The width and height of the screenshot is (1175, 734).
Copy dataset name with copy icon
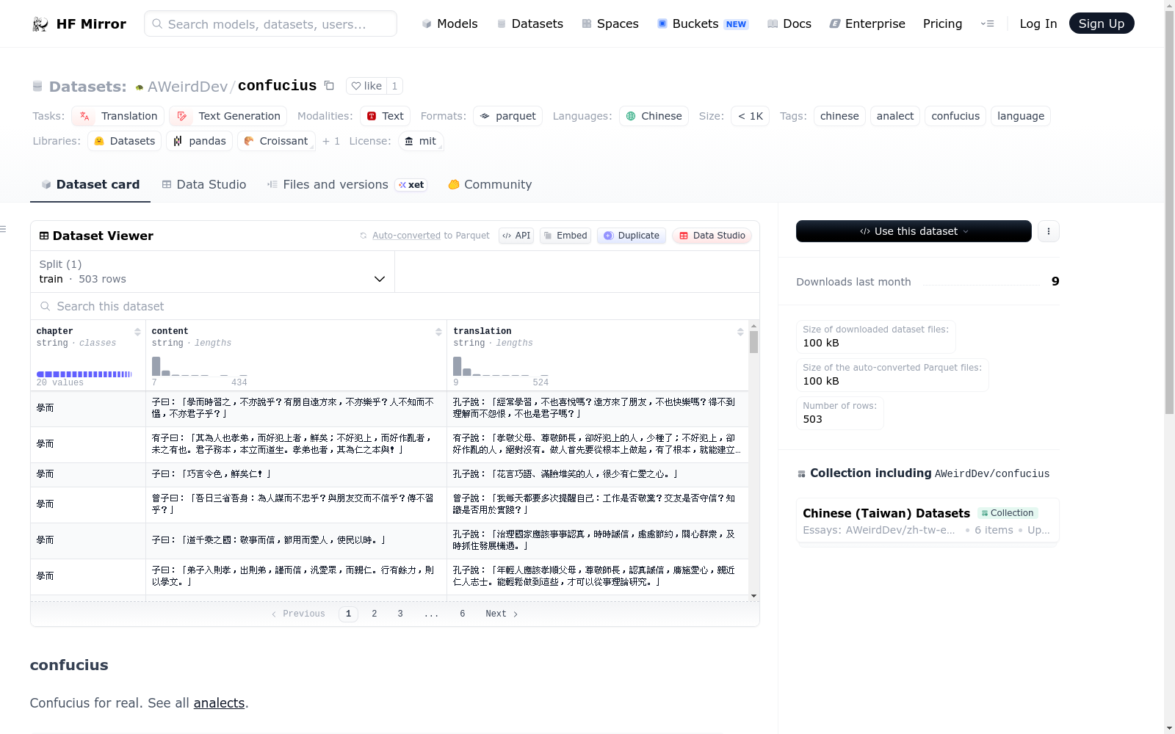point(329,86)
